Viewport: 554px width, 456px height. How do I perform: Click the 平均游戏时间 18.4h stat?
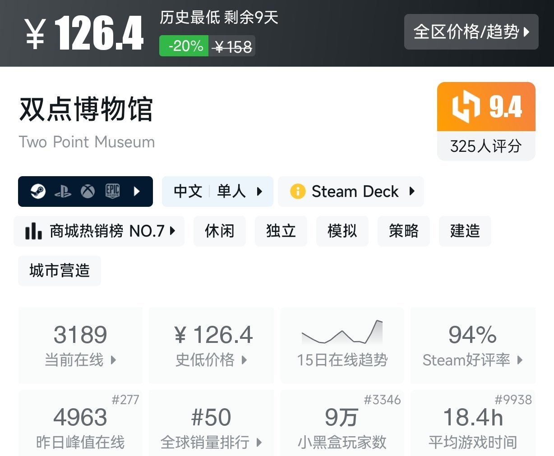(473, 424)
